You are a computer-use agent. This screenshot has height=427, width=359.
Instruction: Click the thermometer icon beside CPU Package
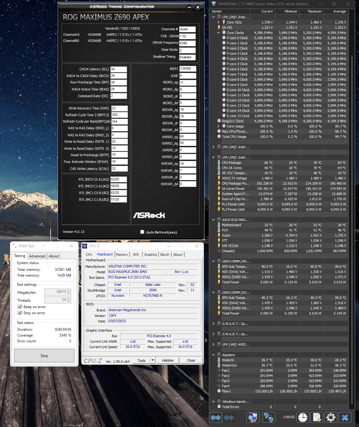tap(219, 163)
